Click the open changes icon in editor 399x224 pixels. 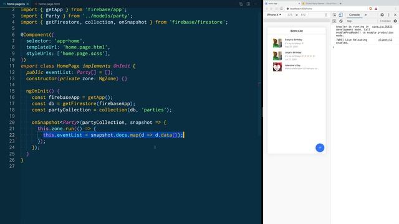coord(241,4)
